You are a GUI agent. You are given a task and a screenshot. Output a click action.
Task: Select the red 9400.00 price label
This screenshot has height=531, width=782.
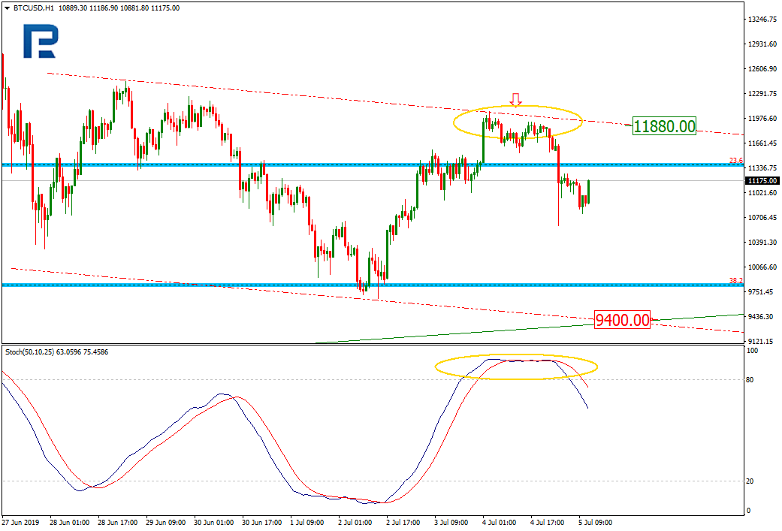[623, 319]
